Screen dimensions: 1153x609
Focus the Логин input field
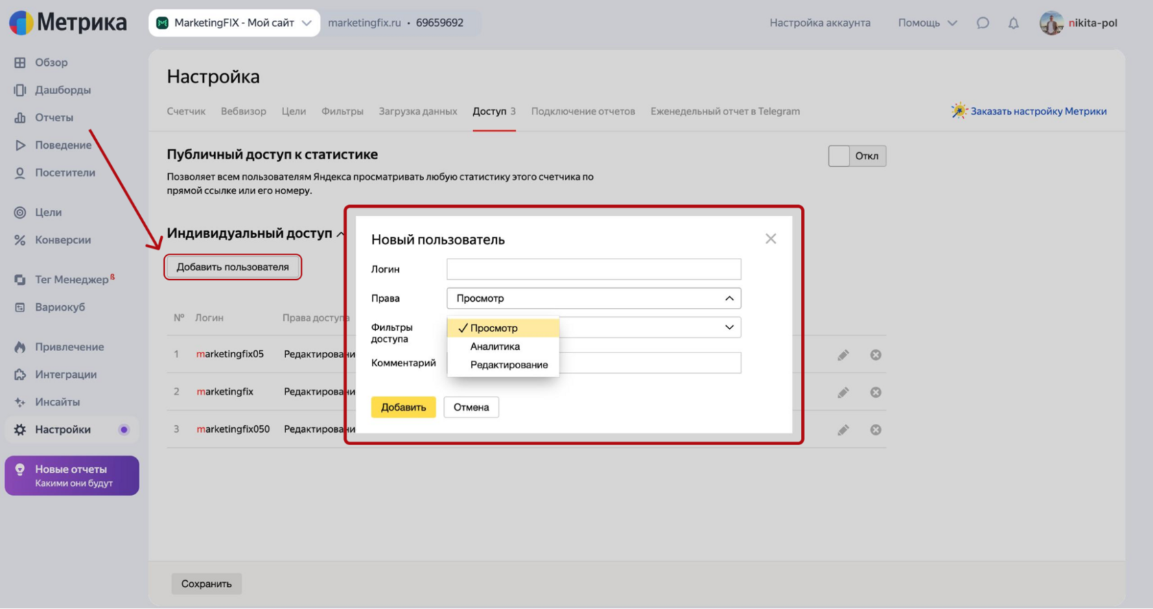594,269
